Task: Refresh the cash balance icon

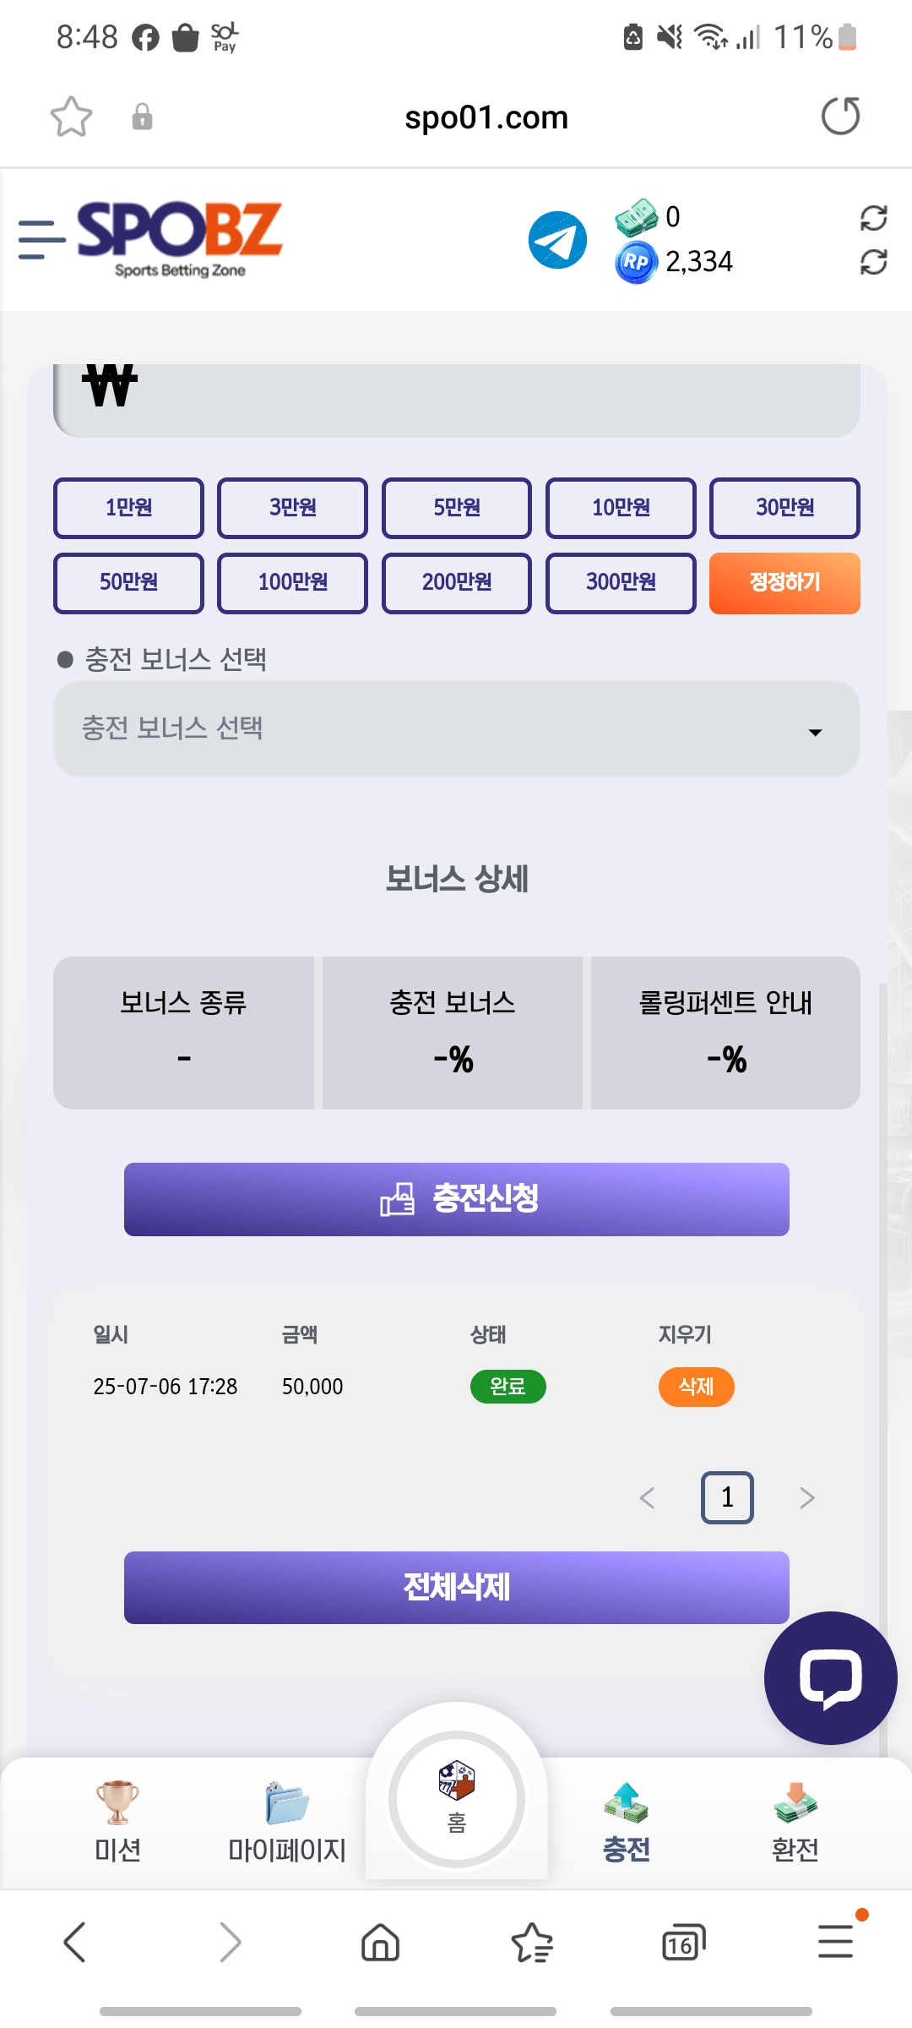Action: coord(873,218)
